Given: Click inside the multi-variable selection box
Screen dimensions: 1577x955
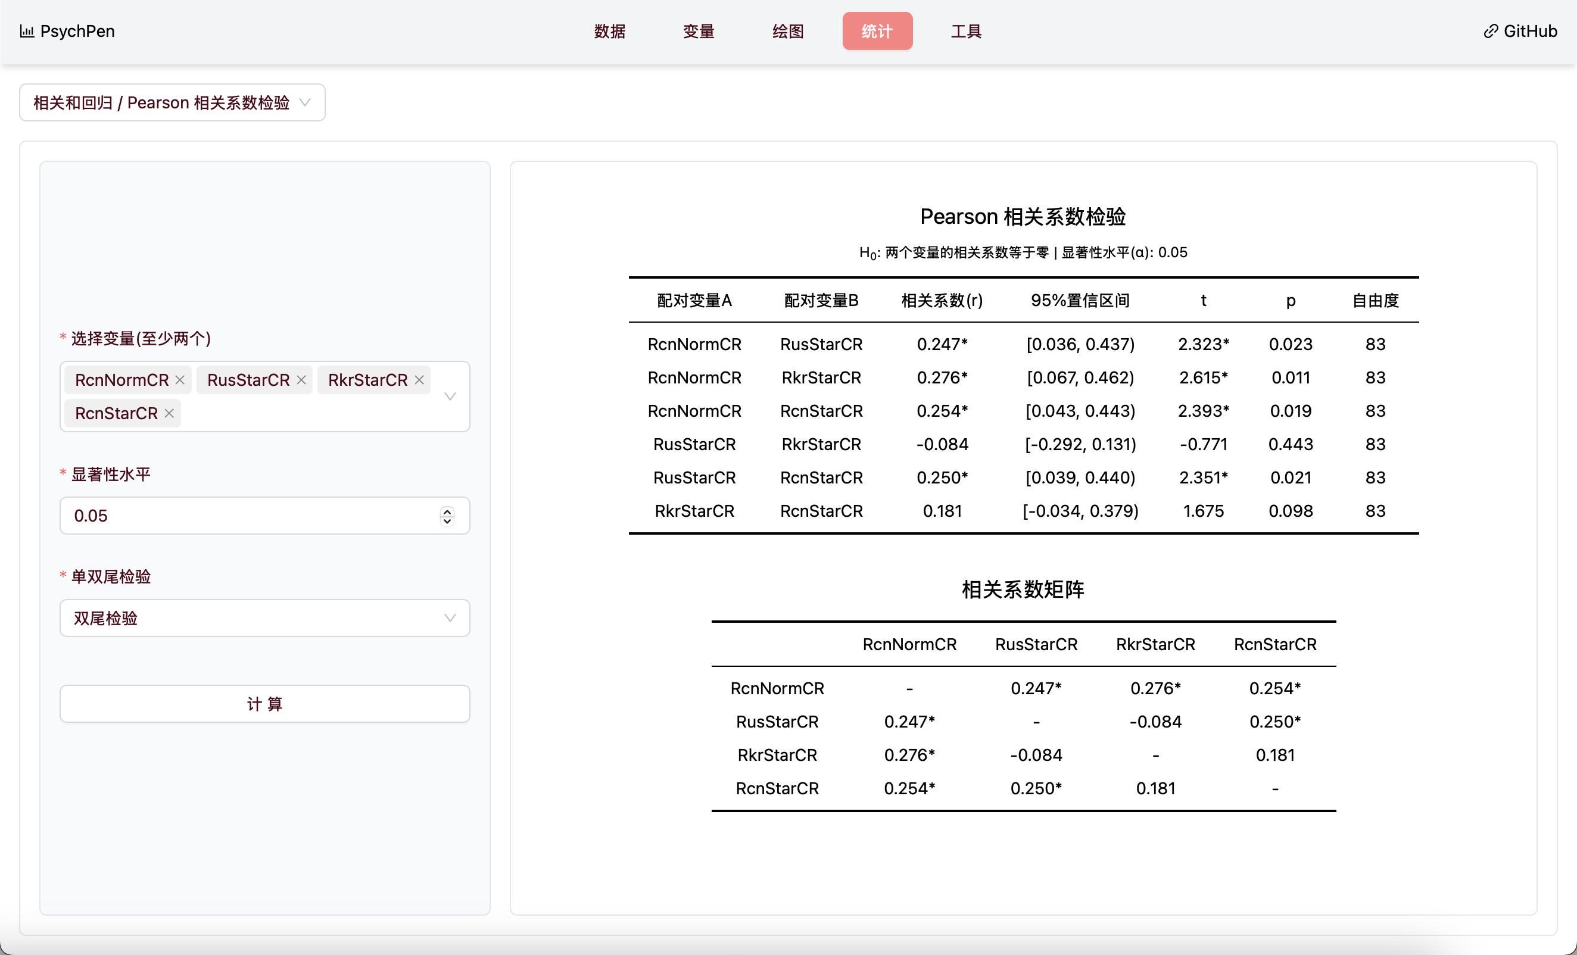Looking at the screenshot, I should click(265, 397).
